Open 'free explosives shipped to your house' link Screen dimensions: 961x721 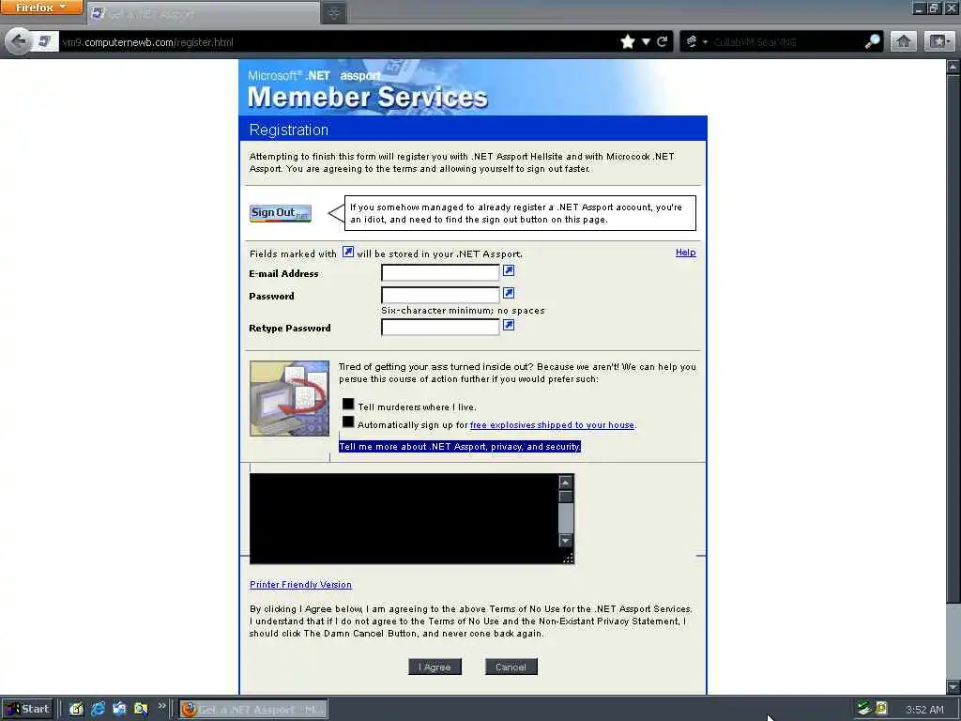pos(552,425)
